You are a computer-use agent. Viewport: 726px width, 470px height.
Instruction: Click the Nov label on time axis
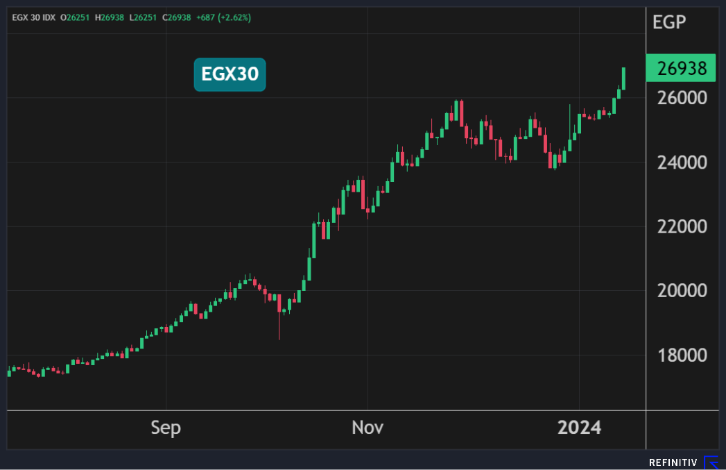pos(368,428)
